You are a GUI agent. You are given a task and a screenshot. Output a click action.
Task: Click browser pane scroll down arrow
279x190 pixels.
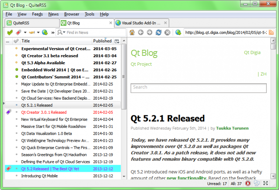click(x=273, y=176)
